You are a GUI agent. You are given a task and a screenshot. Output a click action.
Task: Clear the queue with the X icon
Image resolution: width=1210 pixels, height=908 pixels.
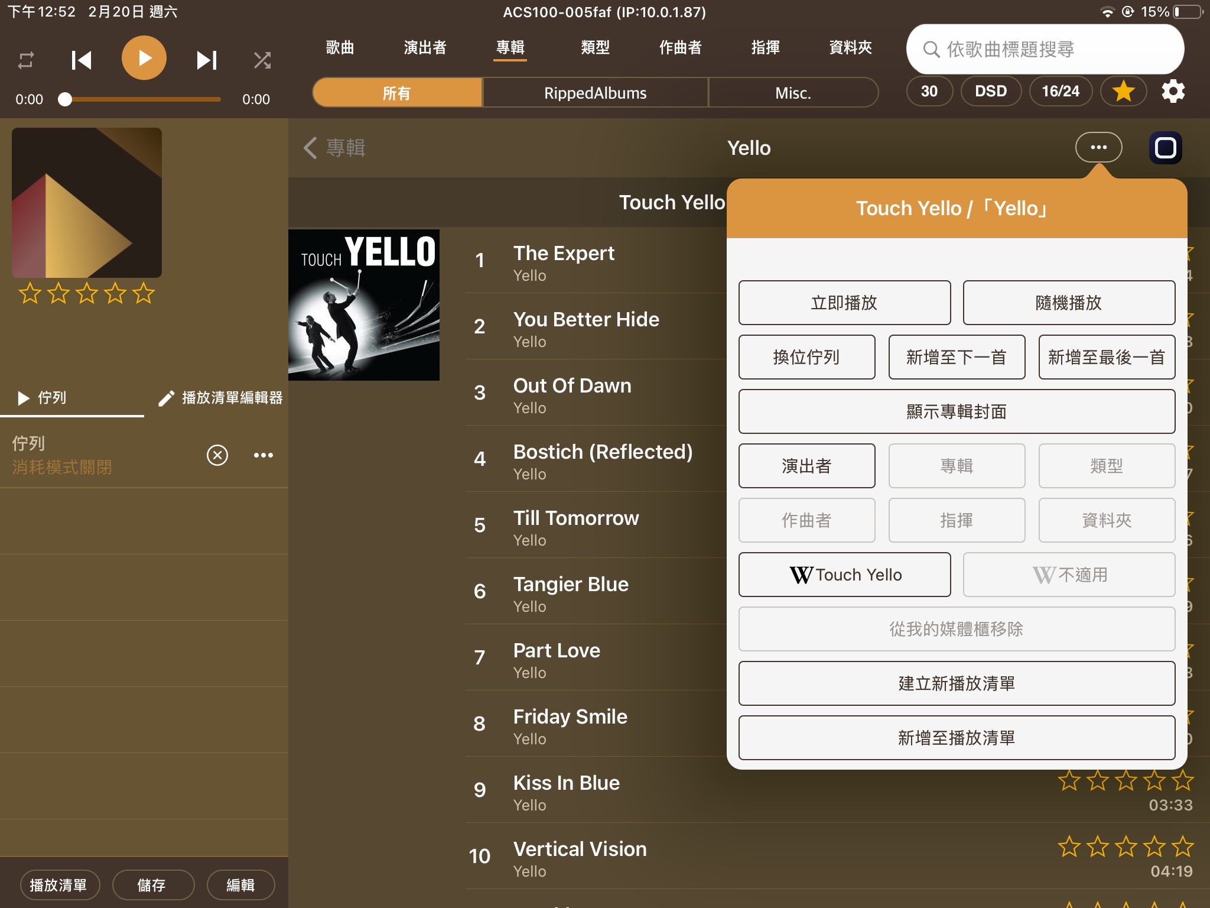(x=217, y=455)
